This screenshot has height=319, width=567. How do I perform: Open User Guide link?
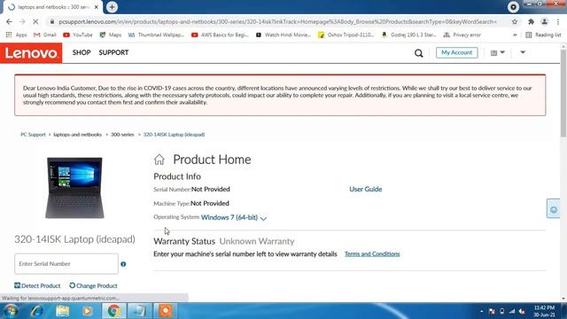366,189
